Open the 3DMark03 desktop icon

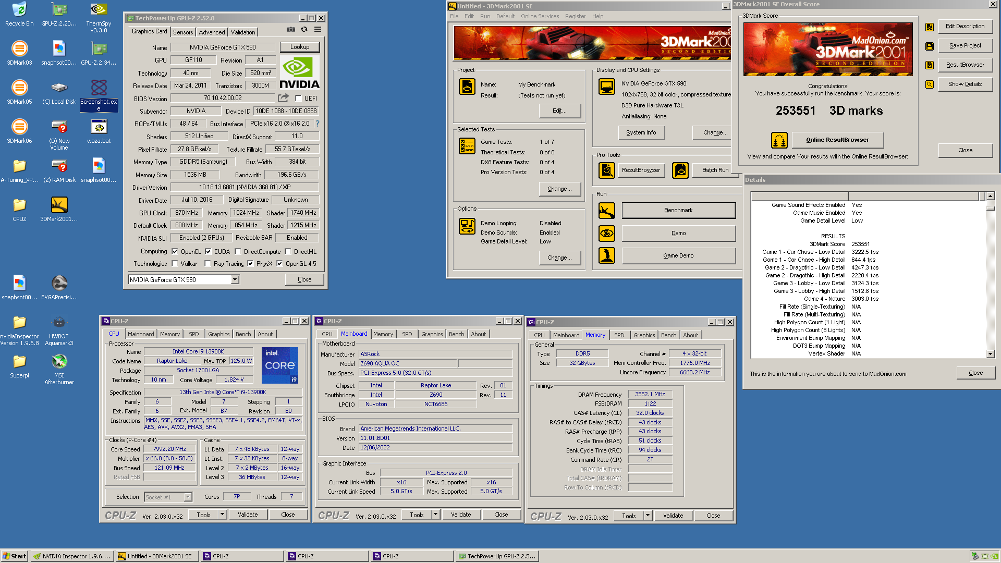(19, 53)
